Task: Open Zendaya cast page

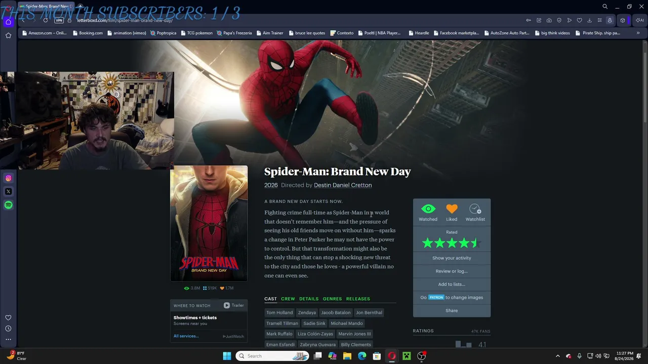Action: pos(307,312)
